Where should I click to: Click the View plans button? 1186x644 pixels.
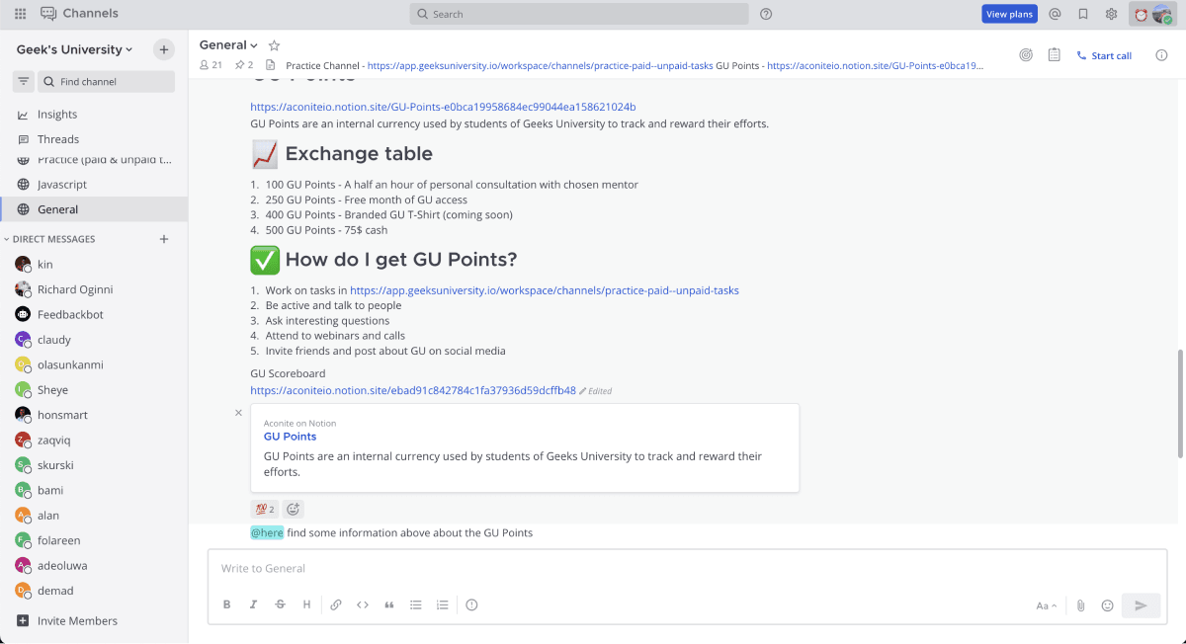[1009, 14]
